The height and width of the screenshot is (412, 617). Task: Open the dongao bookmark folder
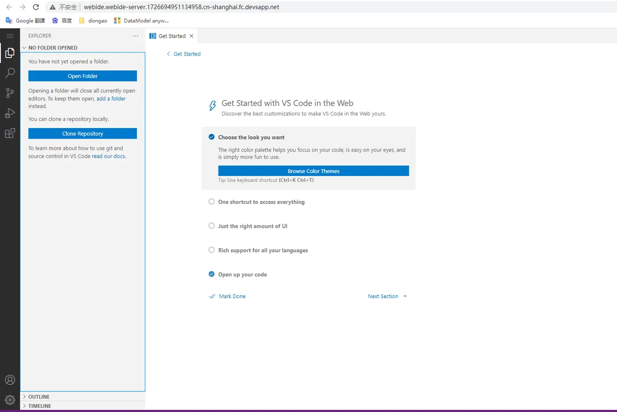(x=93, y=21)
